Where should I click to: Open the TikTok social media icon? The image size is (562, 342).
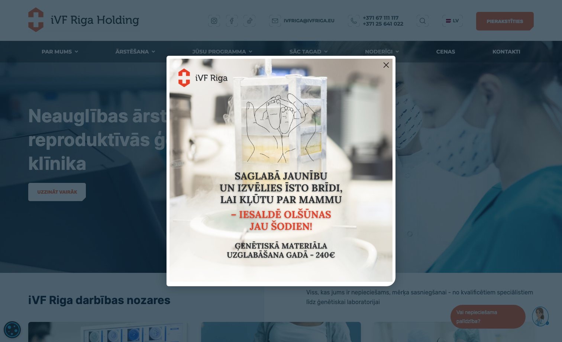click(249, 21)
